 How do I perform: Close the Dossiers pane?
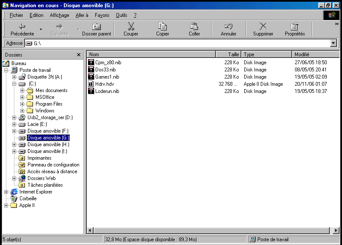[79, 55]
